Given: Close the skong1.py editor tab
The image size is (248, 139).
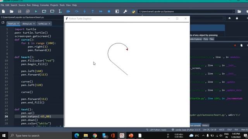Looking at the screenshot, I should coord(34,24).
